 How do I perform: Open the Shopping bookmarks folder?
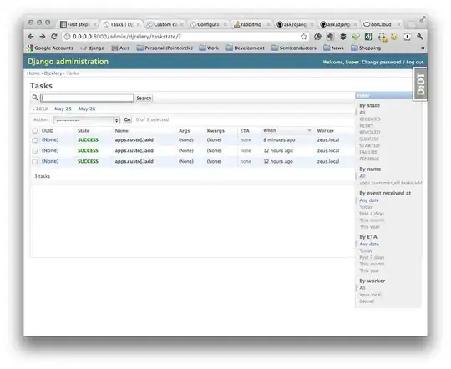(366, 48)
